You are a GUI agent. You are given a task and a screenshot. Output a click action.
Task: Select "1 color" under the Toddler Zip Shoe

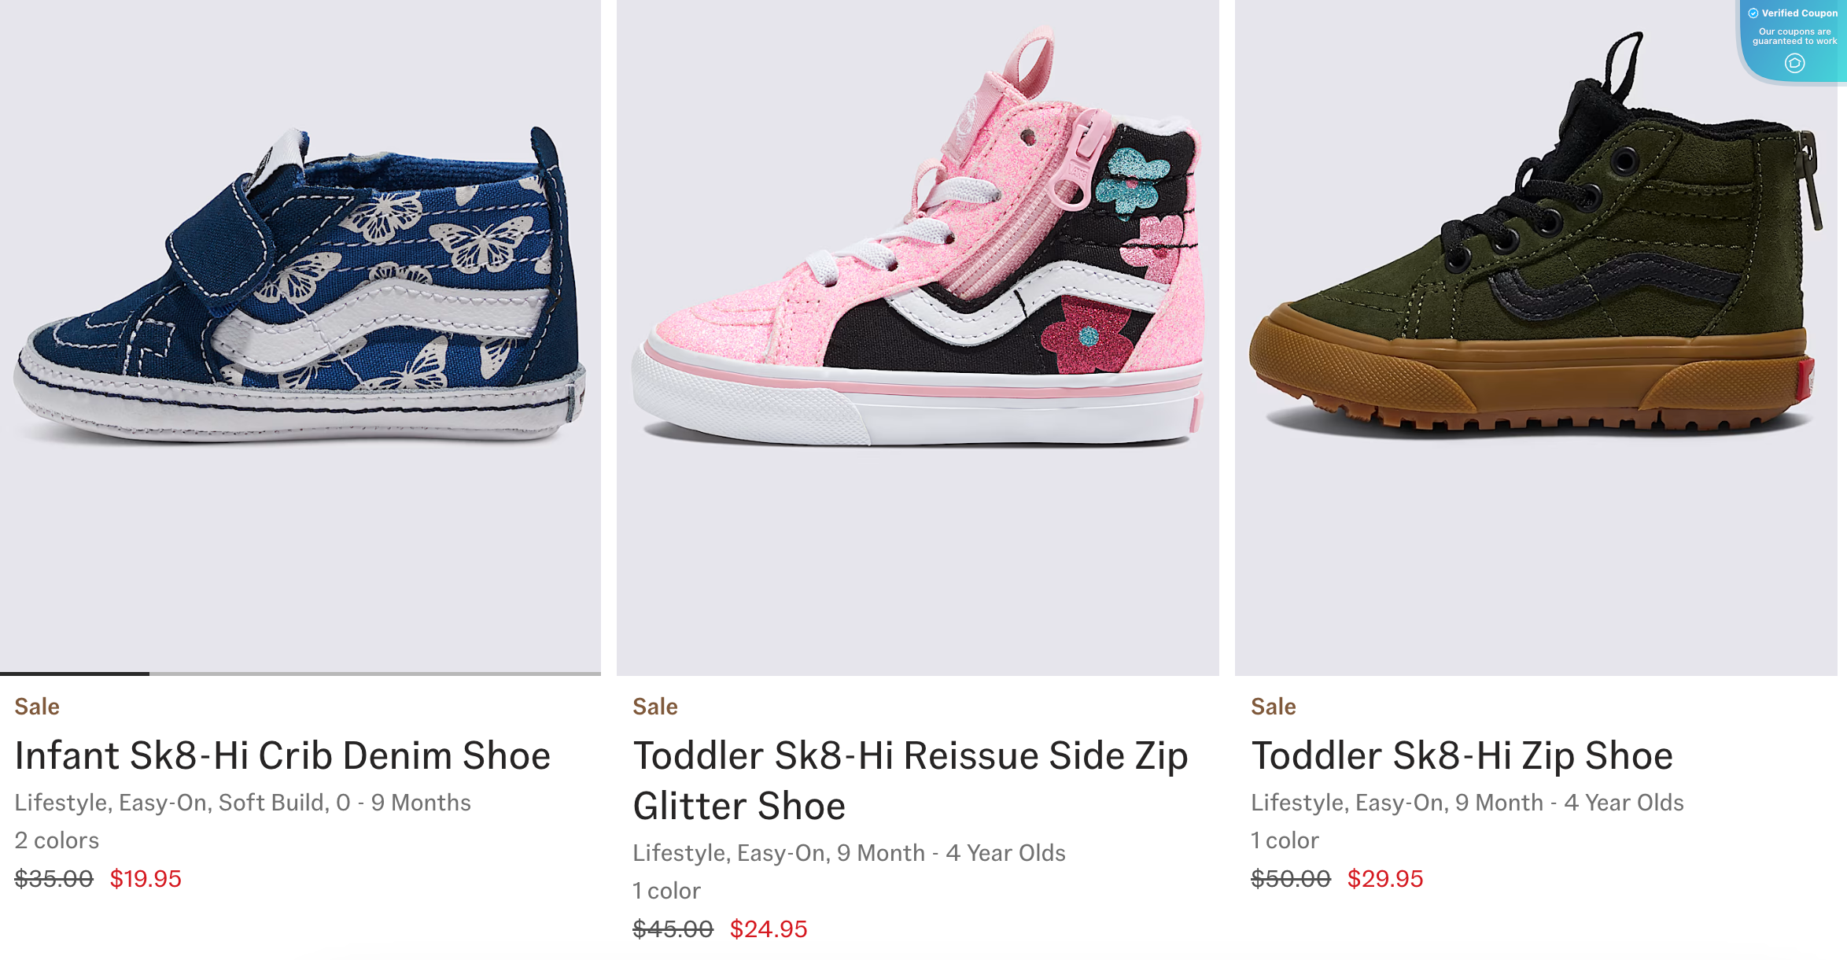(1285, 840)
